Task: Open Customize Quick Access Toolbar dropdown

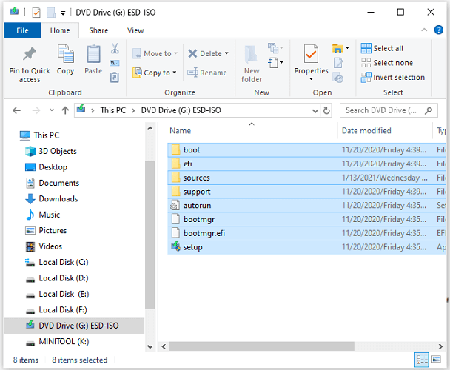Action: (x=63, y=13)
